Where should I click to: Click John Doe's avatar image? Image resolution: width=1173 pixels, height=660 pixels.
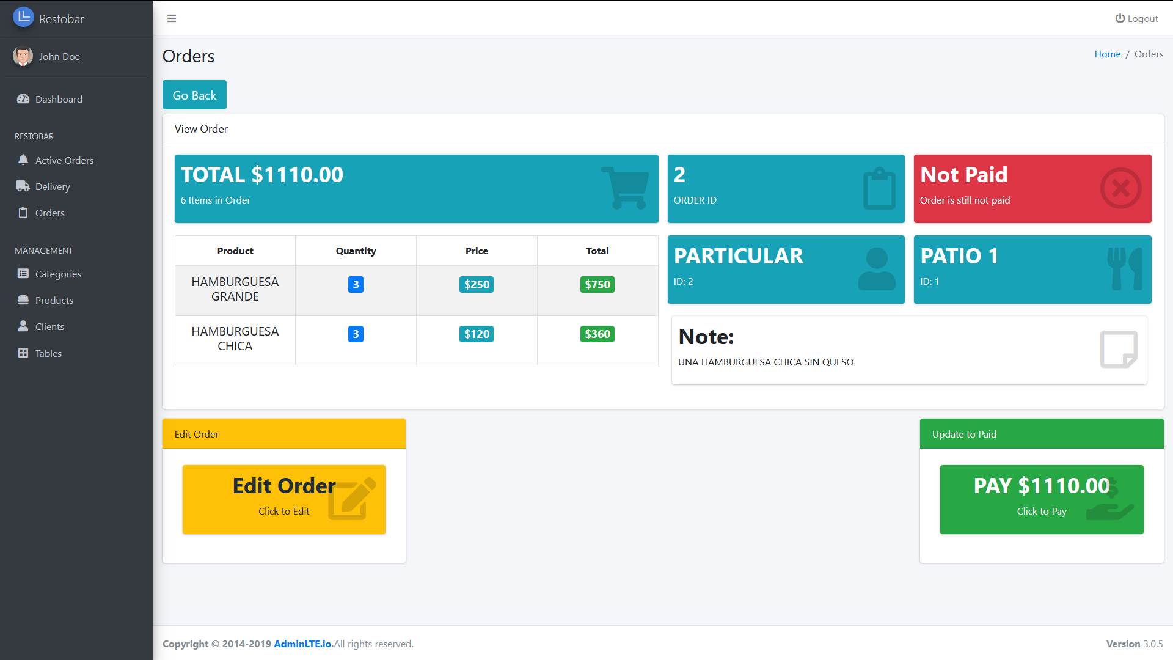point(23,56)
